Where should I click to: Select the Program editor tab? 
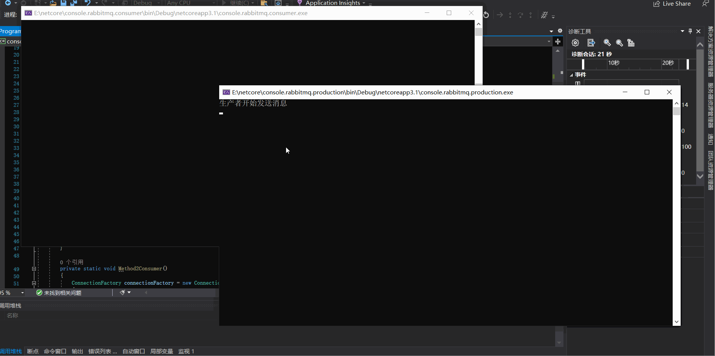[10, 31]
